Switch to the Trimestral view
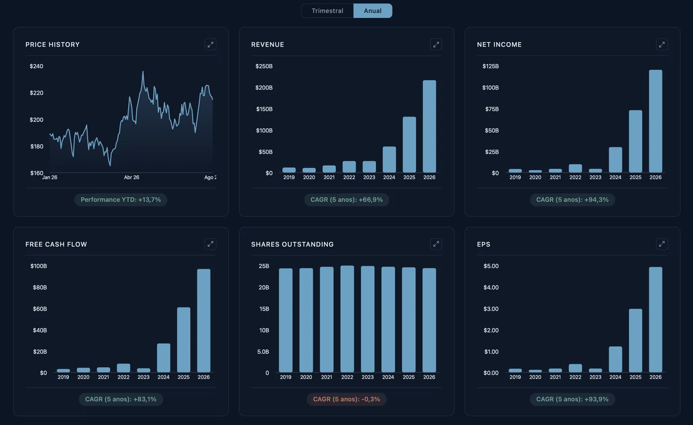 327,11
